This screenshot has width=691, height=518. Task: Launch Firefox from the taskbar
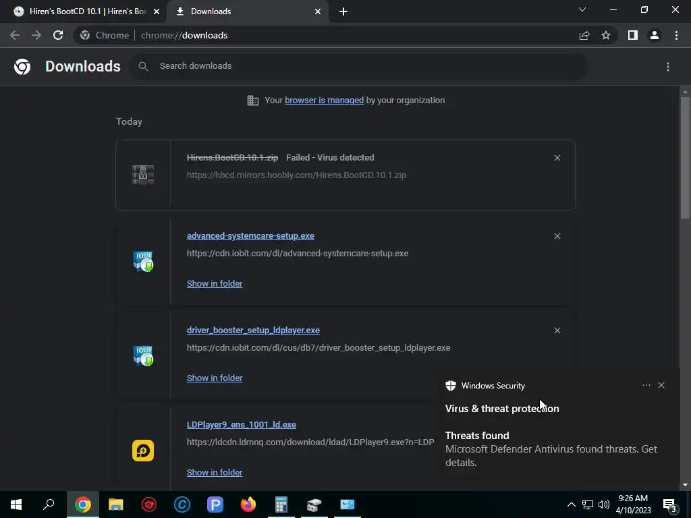(248, 505)
